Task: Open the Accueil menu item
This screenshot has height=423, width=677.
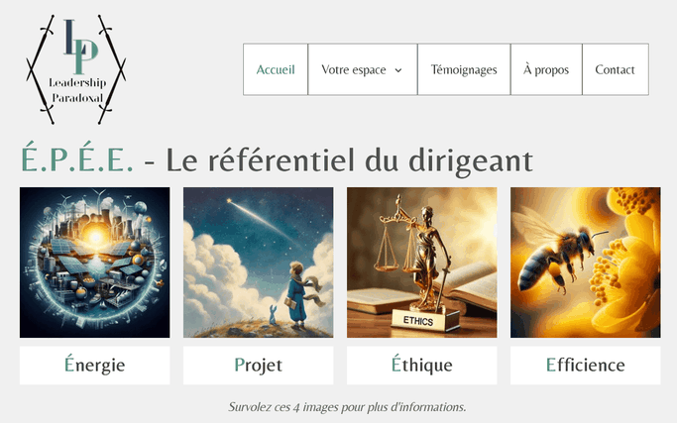Action: click(x=276, y=69)
